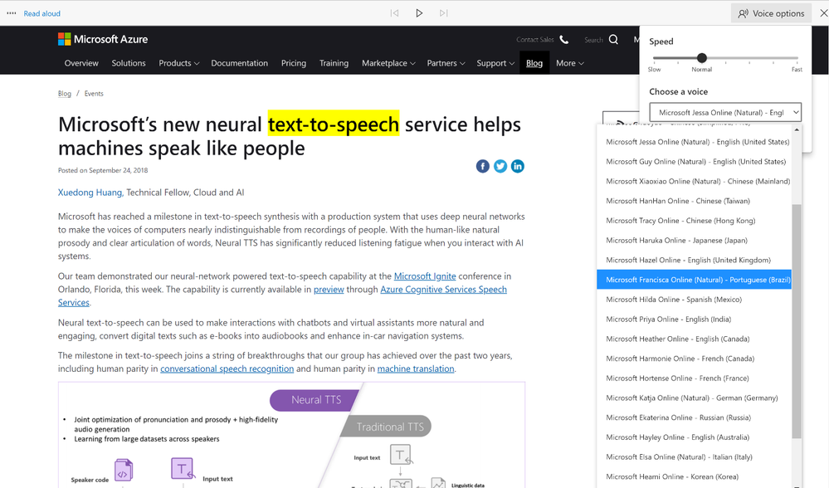Viewport: 829px width, 488px height.
Task: Select Microsoft Heather Online Canada voice
Action: coord(695,339)
